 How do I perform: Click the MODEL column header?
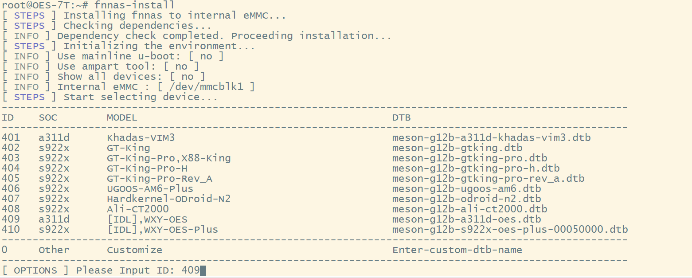(122, 117)
